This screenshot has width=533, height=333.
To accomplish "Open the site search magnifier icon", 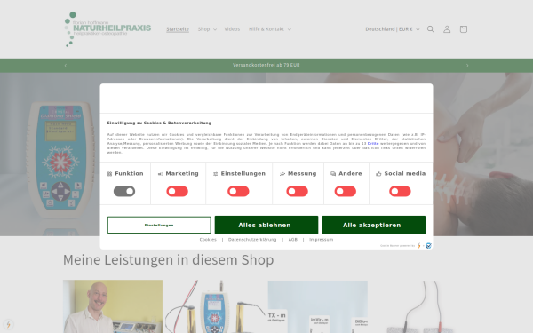I will tap(431, 29).
